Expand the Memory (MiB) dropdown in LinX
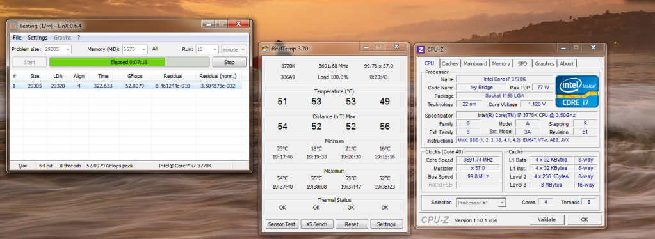The width and height of the screenshot is (655, 239). (144, 50)
